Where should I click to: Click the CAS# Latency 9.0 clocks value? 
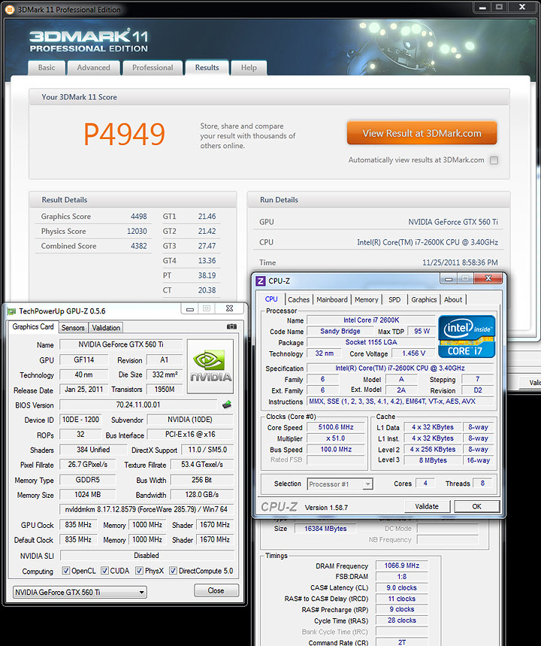tap(402, 588)
